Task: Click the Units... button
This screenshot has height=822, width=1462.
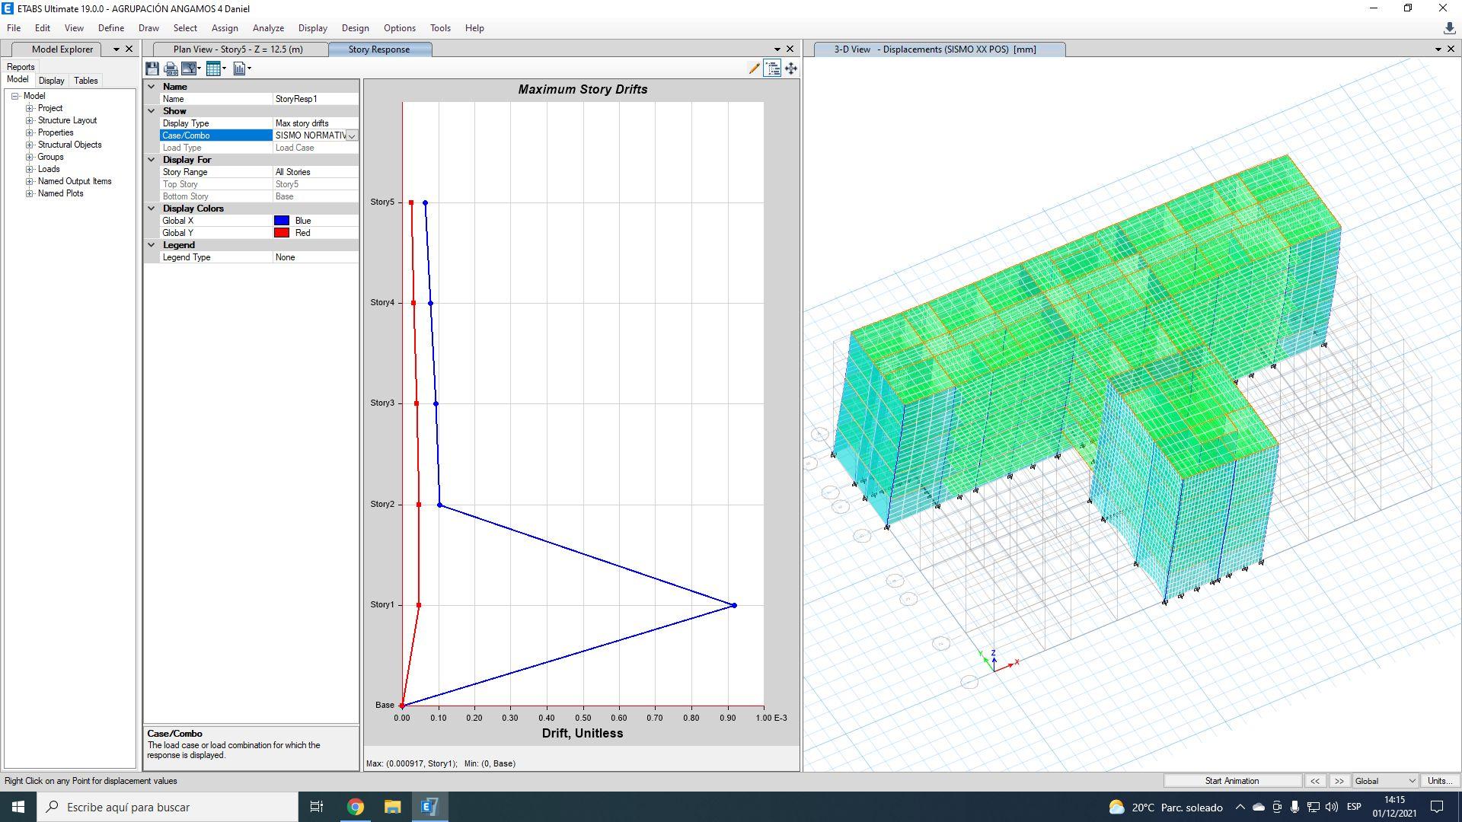Action: 1439,781
